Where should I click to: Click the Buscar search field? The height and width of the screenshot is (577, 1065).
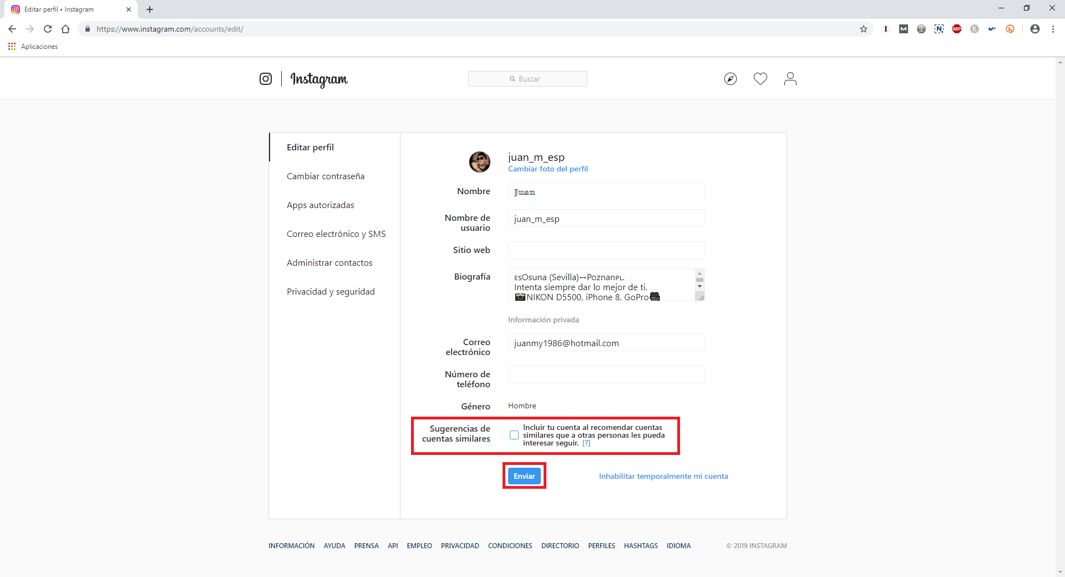pyautogui.click(x=528, y=79)
